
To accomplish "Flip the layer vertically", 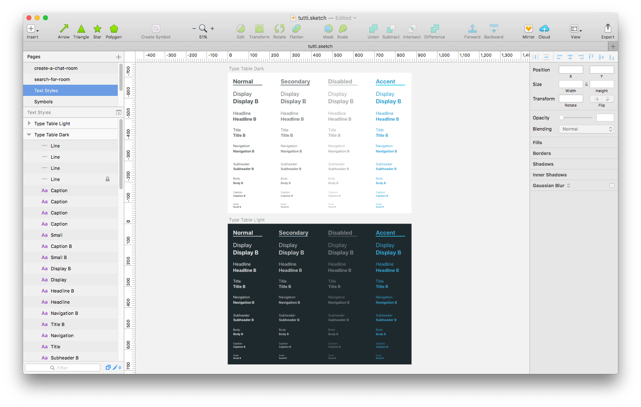I will [608, 99].
